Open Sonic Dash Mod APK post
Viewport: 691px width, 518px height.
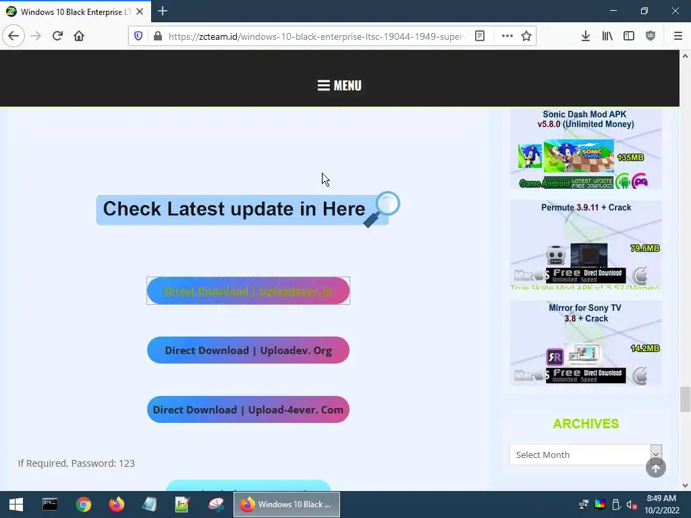[586, 149]
